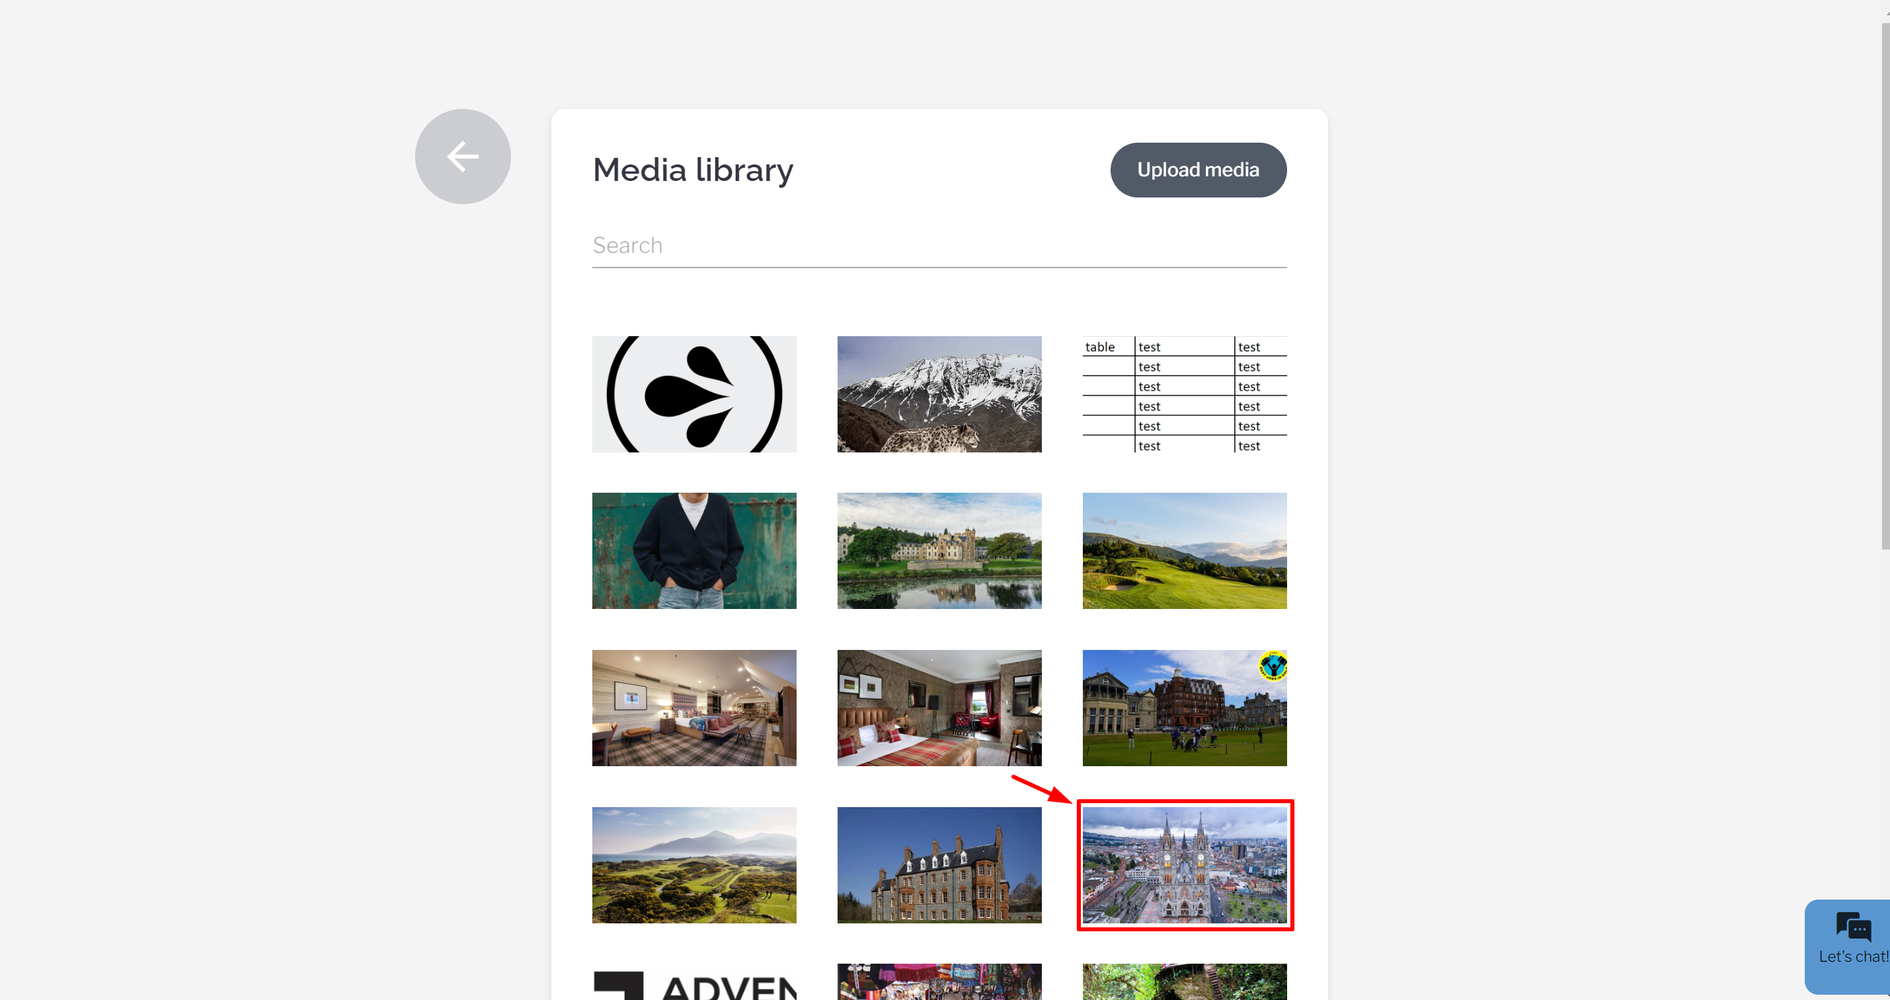Select the stone mansion blue sky photo
The height and width of the screenshot is (1000, 1890).
point(939,865)
